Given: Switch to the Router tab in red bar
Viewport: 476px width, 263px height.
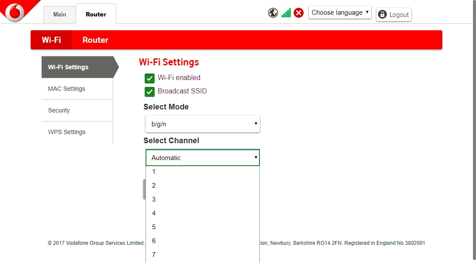Looking at the screenshot, I should point(95,40).
